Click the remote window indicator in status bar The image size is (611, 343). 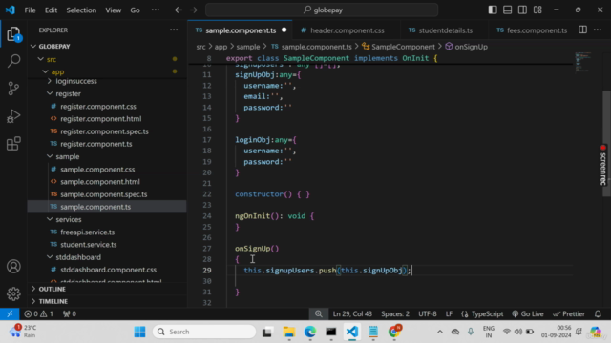pos(10,313)
